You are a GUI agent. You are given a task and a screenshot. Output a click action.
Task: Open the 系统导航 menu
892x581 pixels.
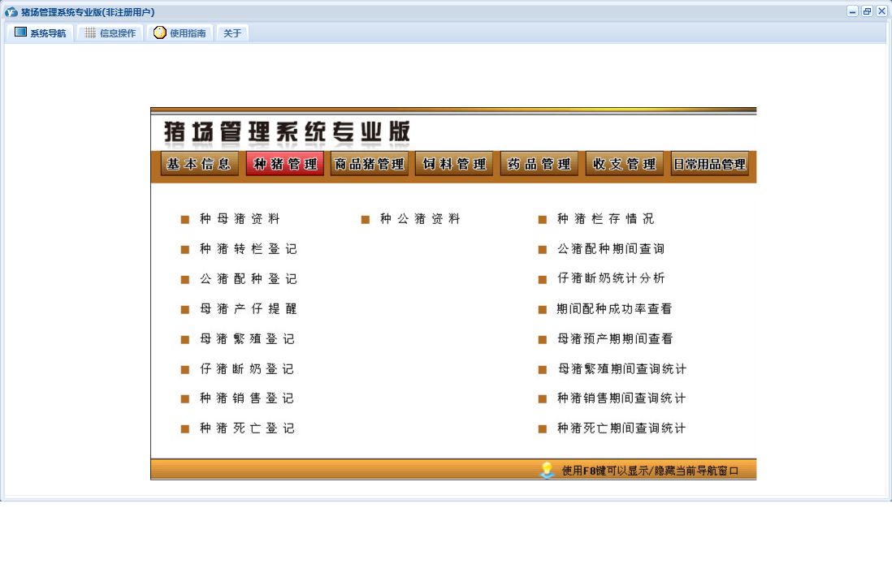[40, 33]
